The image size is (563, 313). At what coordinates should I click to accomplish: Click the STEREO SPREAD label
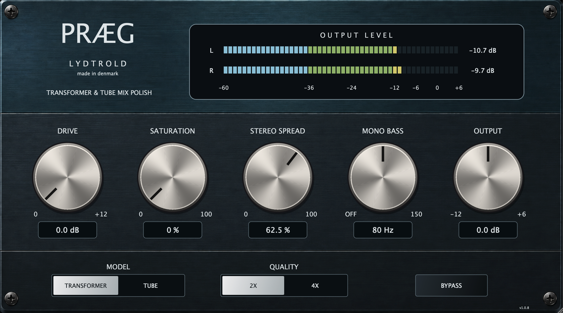[277, 131]
